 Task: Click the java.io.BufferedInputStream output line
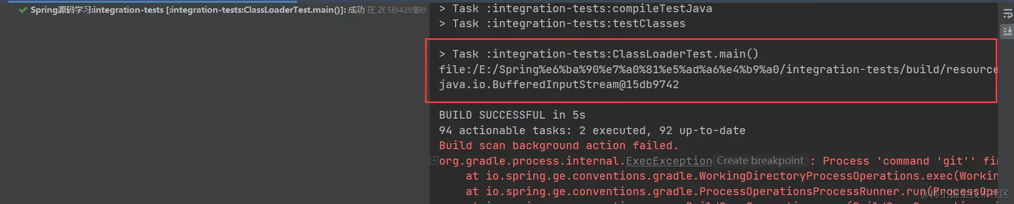click(x=558, y=85)
